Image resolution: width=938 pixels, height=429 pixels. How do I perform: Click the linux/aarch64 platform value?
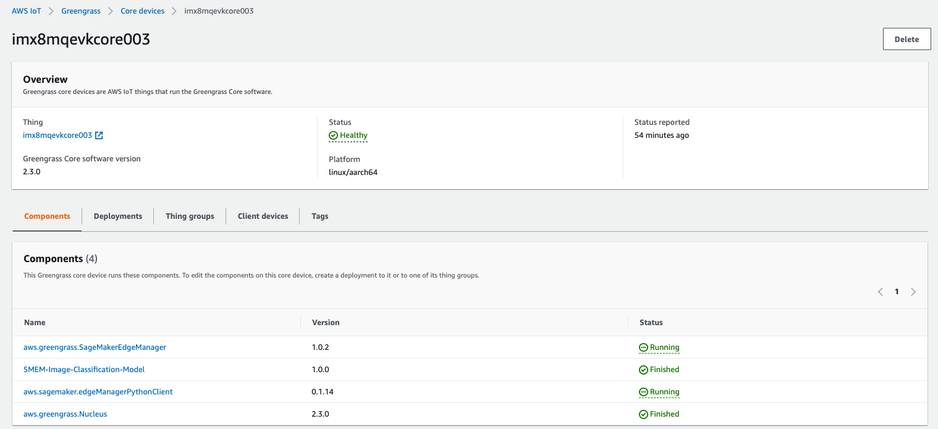[353, 172]
